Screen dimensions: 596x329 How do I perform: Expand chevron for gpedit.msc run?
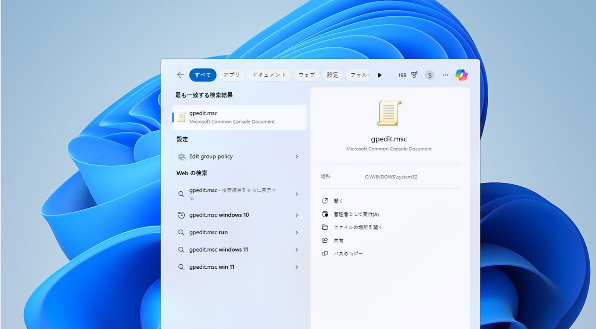297,232
